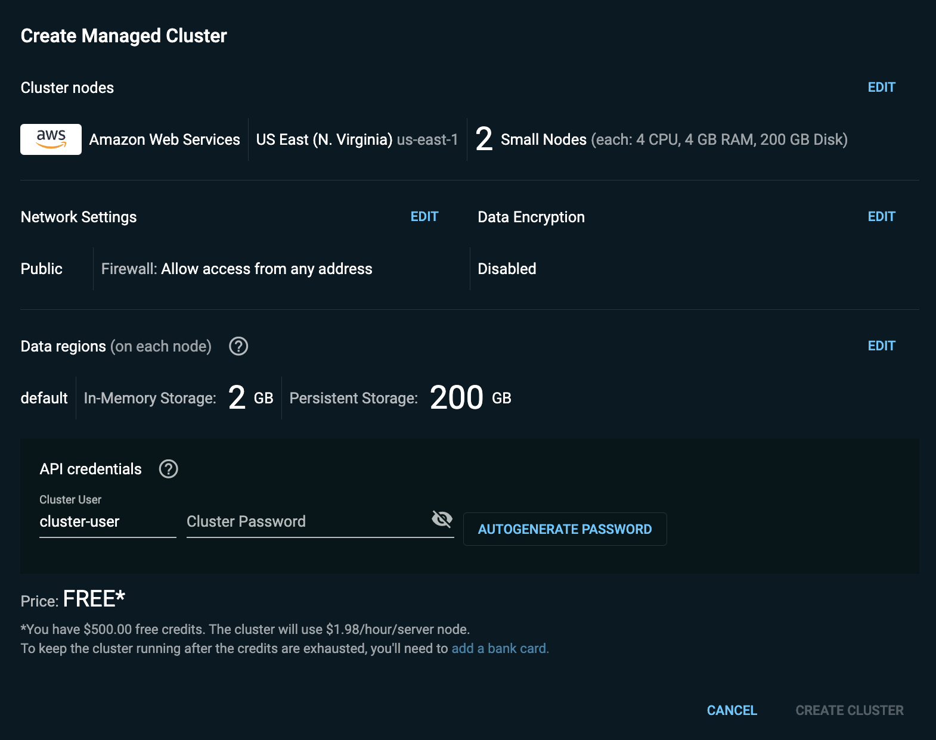Edit the Data Encryption section

coord(881,216)
